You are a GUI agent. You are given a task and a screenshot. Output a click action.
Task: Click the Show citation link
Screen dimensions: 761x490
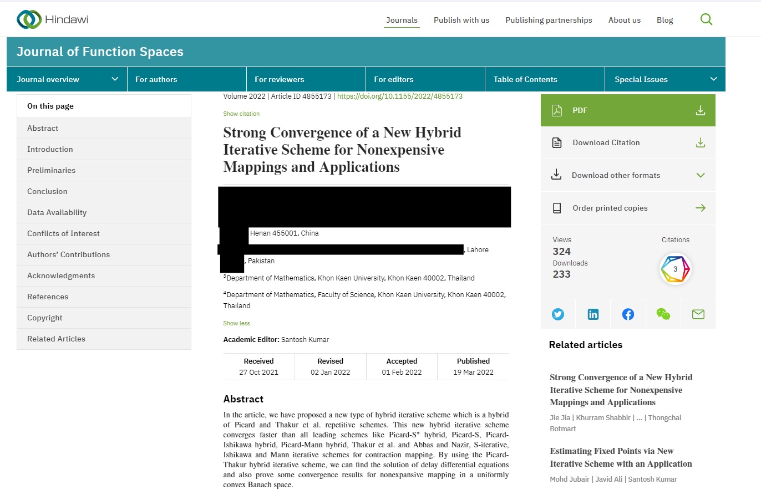[241, 114]
